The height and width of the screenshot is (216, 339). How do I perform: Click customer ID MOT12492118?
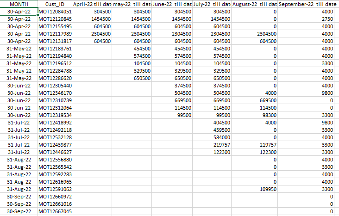click(55, 130)
